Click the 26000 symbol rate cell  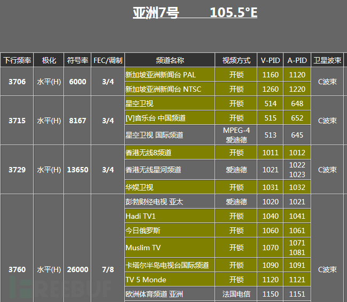(77, 269)
